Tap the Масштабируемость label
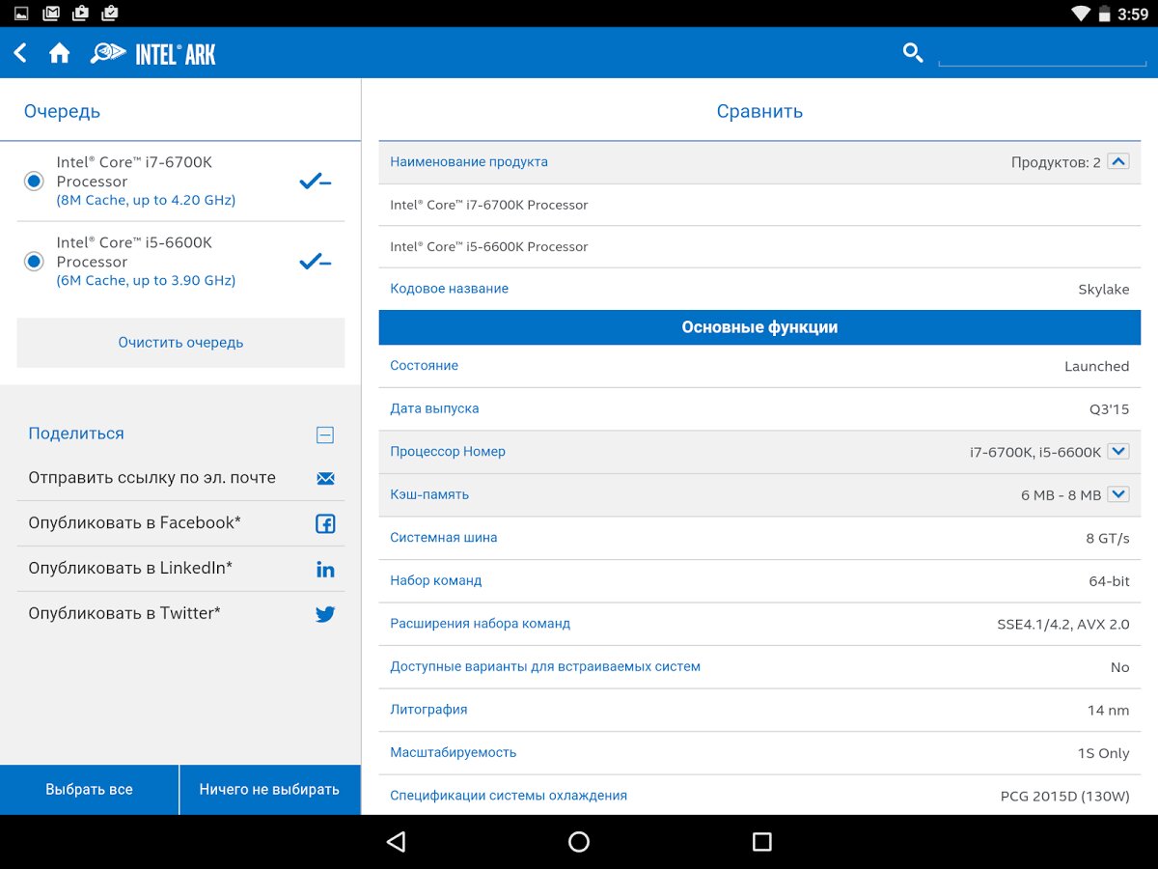 [x=453, y=752]
